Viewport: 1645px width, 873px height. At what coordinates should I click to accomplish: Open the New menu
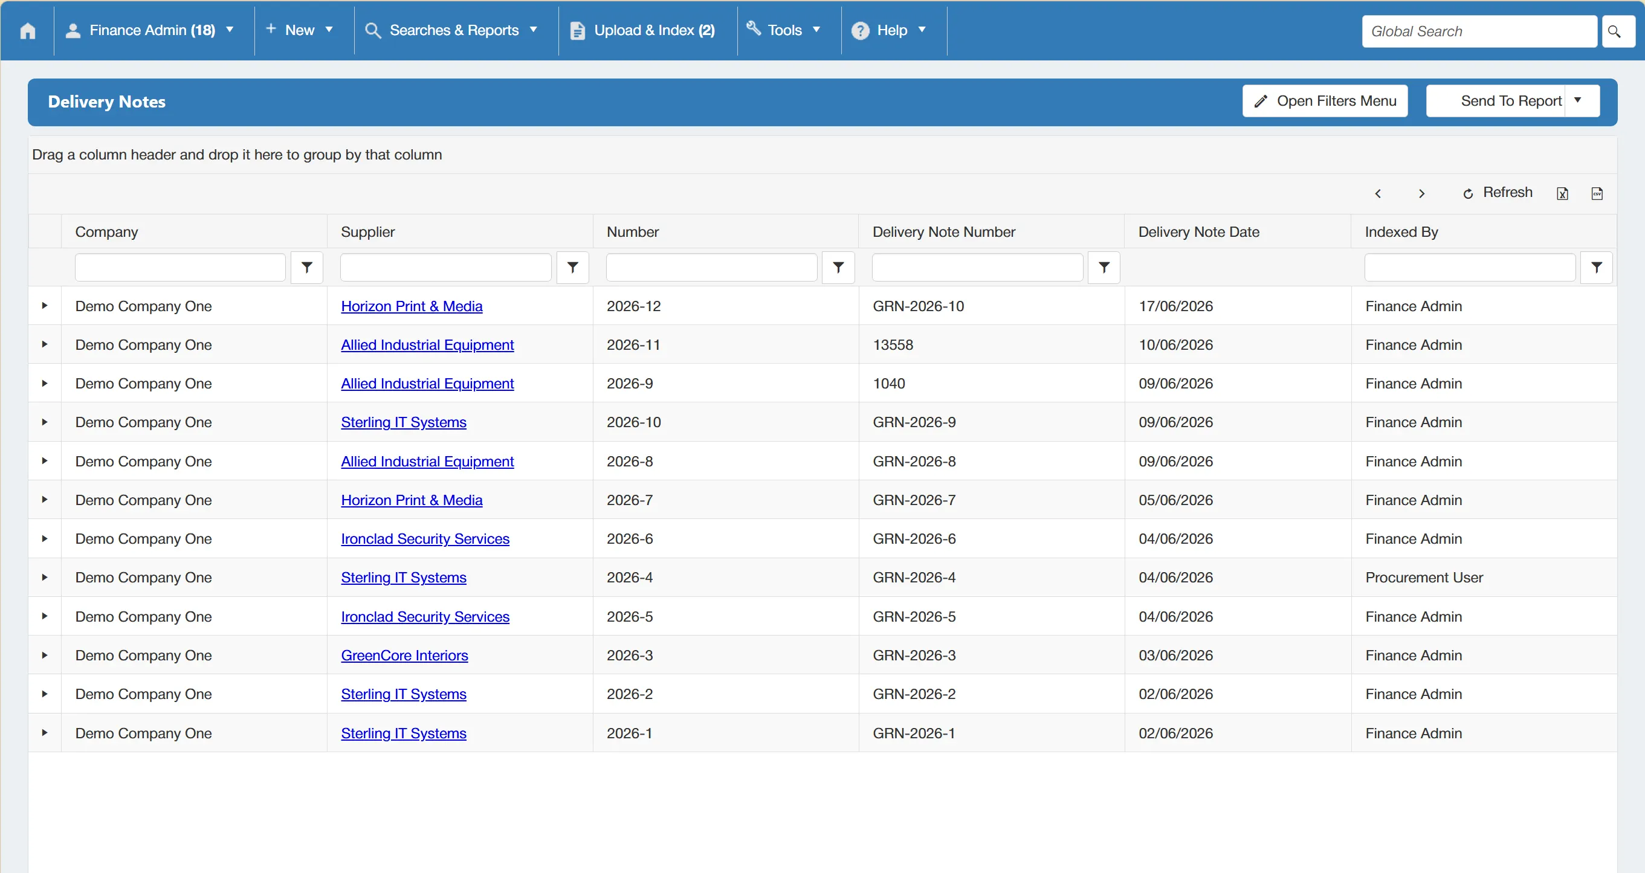300,30
